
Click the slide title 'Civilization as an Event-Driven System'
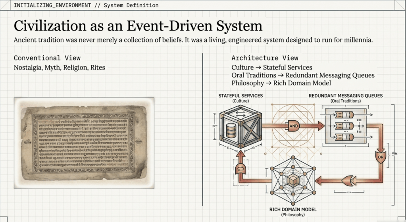[138, 26]
